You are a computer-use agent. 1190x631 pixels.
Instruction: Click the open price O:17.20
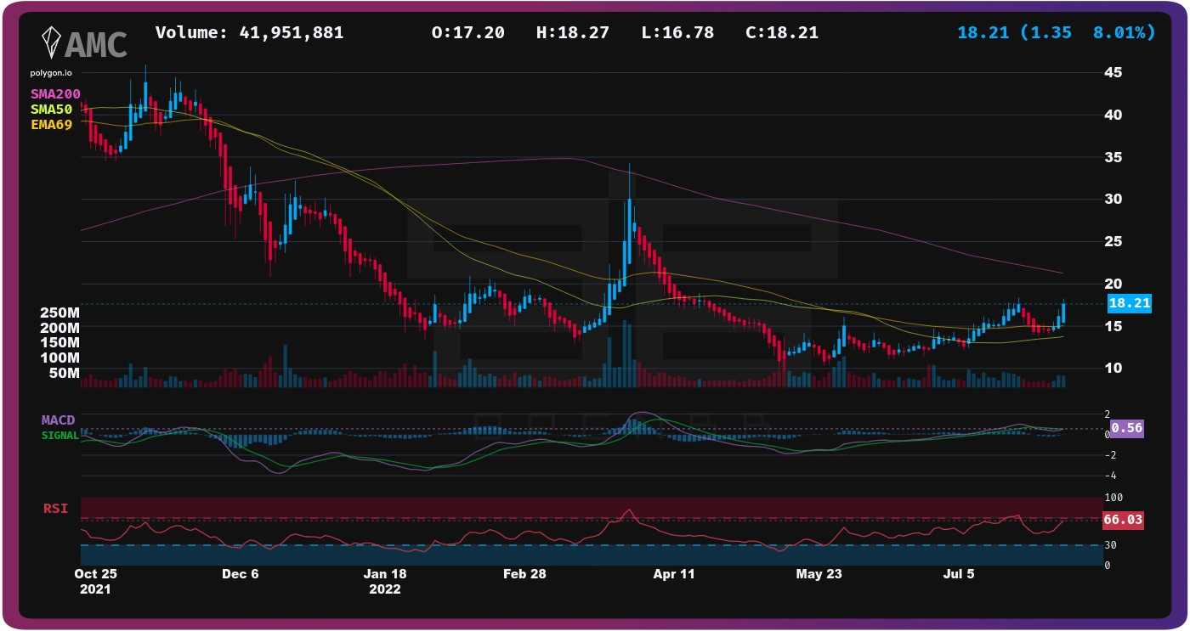pos(467,33)
